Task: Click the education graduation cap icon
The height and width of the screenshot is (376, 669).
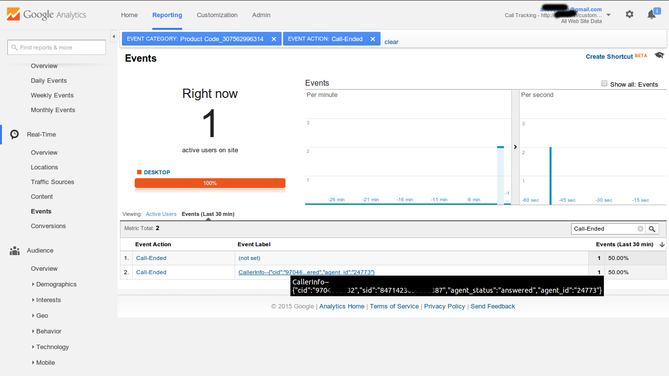Action: click(659, 56)
